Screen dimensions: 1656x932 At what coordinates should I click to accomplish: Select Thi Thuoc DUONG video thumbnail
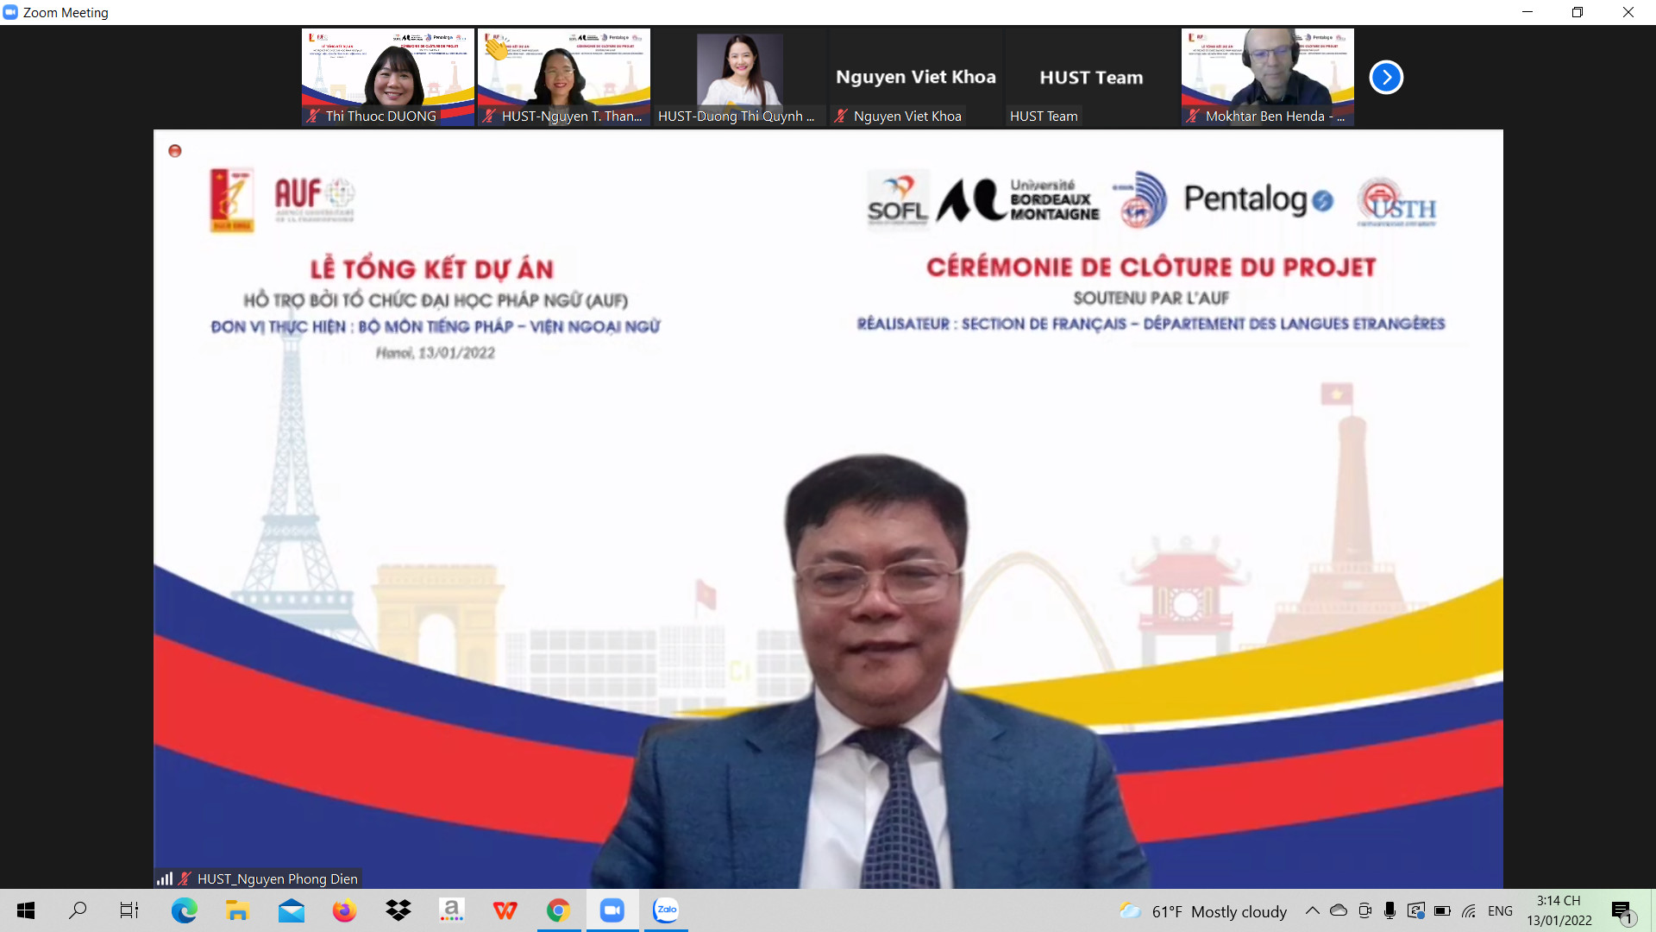(387, 77)
